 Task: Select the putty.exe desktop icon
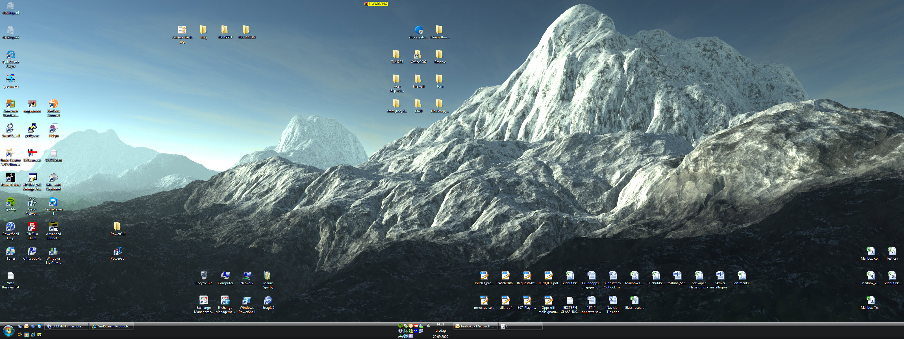click(x=32, y=129)
